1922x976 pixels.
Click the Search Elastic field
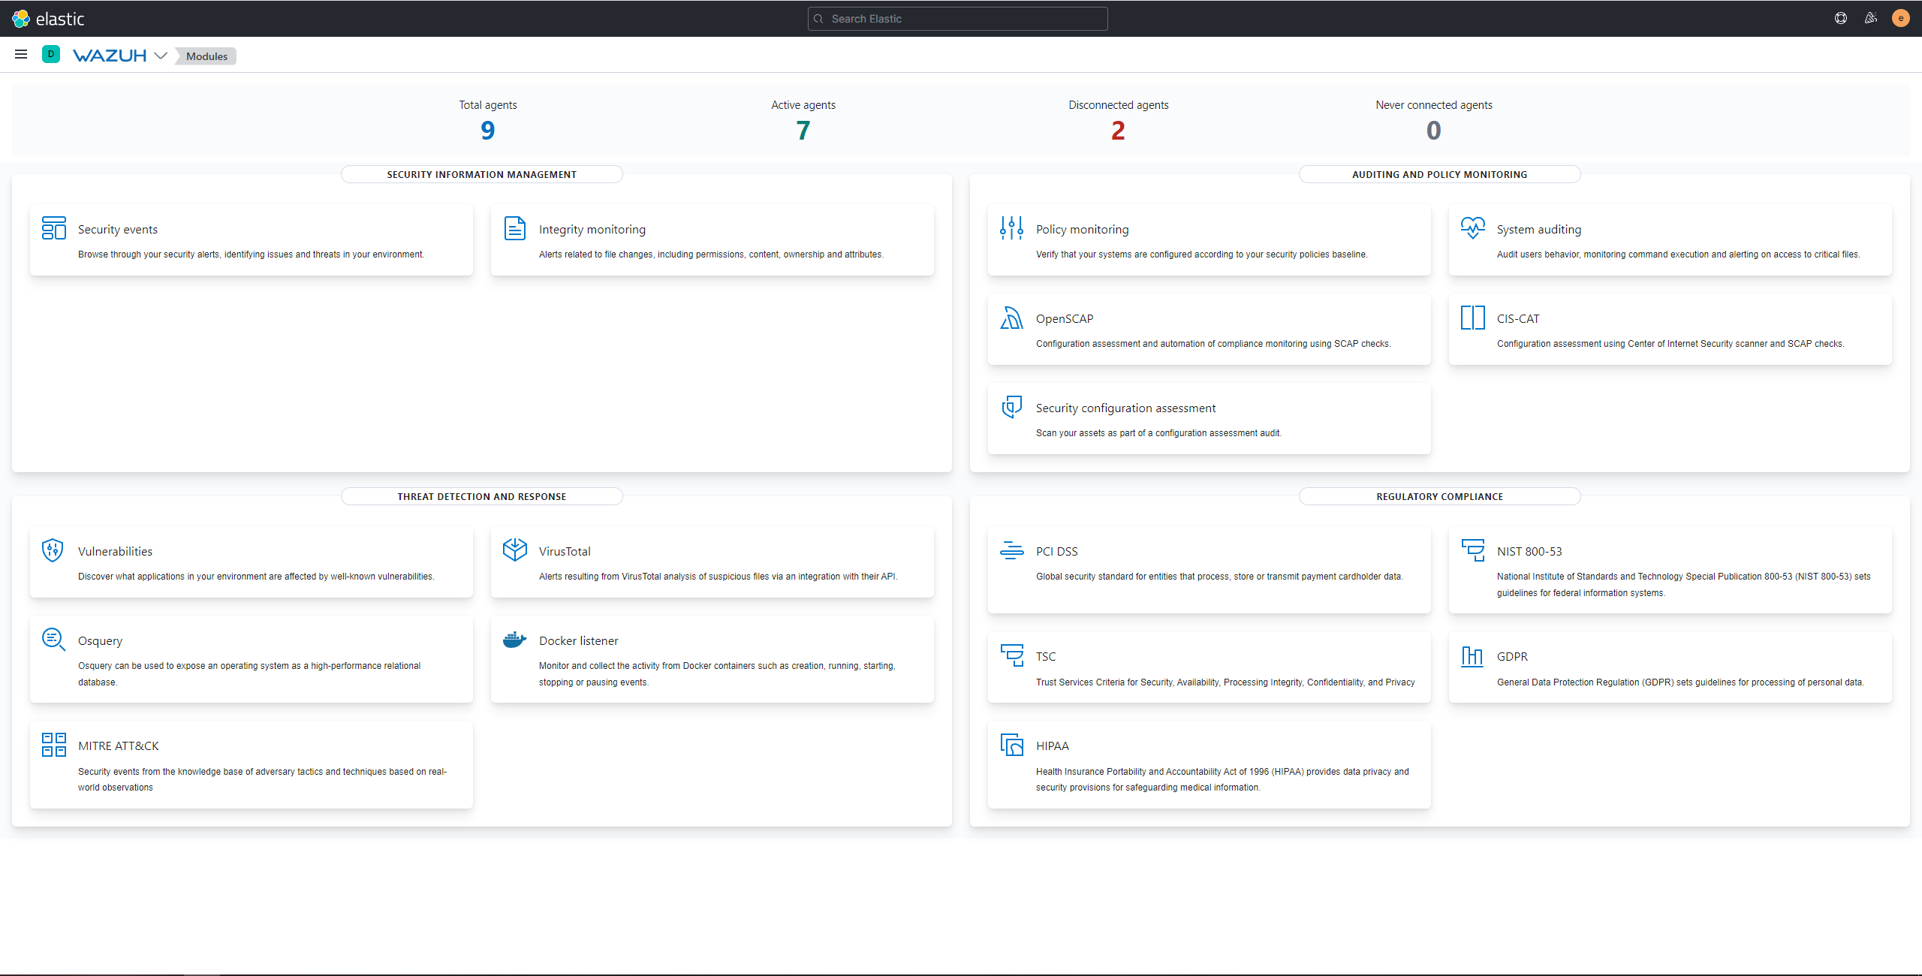click(957, 19)
